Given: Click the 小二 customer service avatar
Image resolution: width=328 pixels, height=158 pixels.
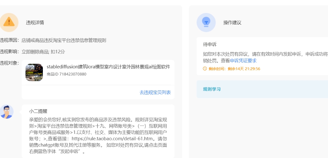Looking at the screenshot, I should pos(7,112).
